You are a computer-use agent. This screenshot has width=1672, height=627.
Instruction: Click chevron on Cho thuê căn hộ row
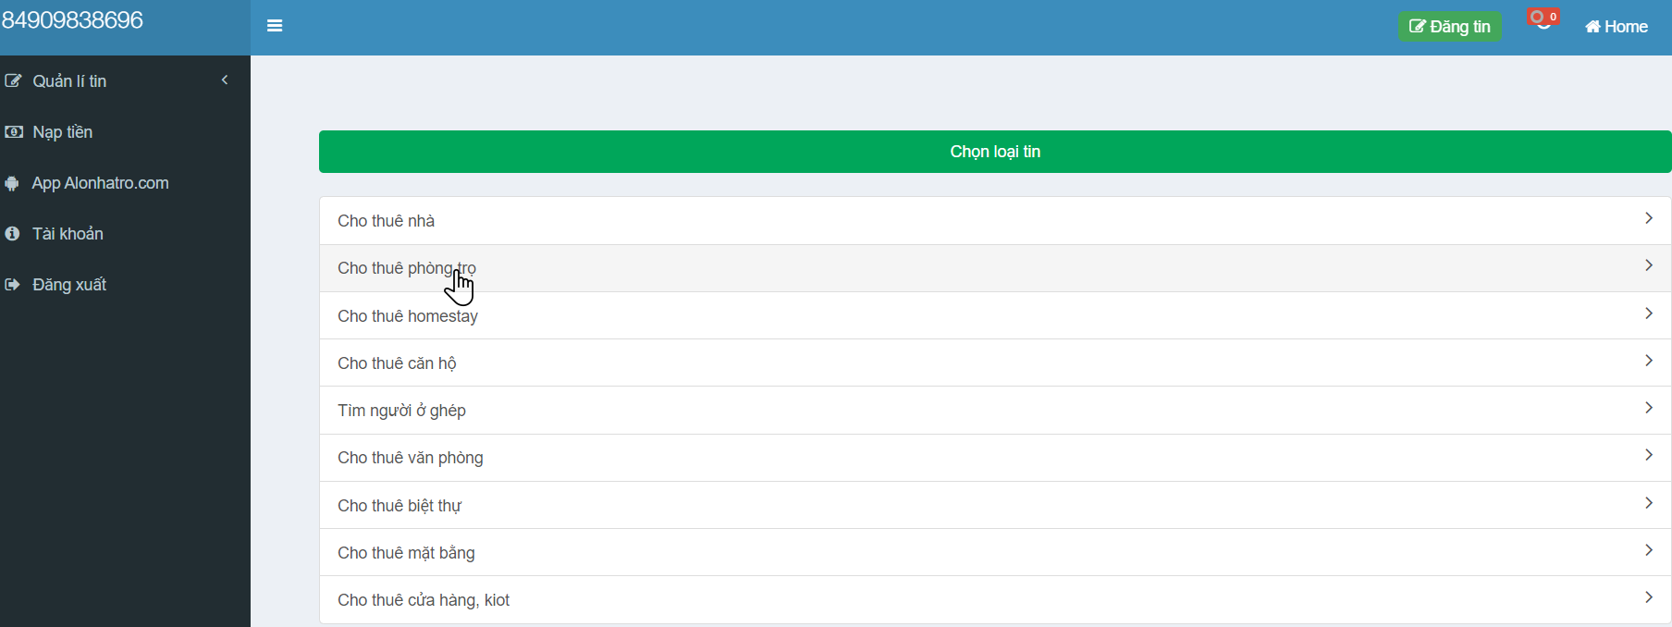click(x=1648, y=361)
